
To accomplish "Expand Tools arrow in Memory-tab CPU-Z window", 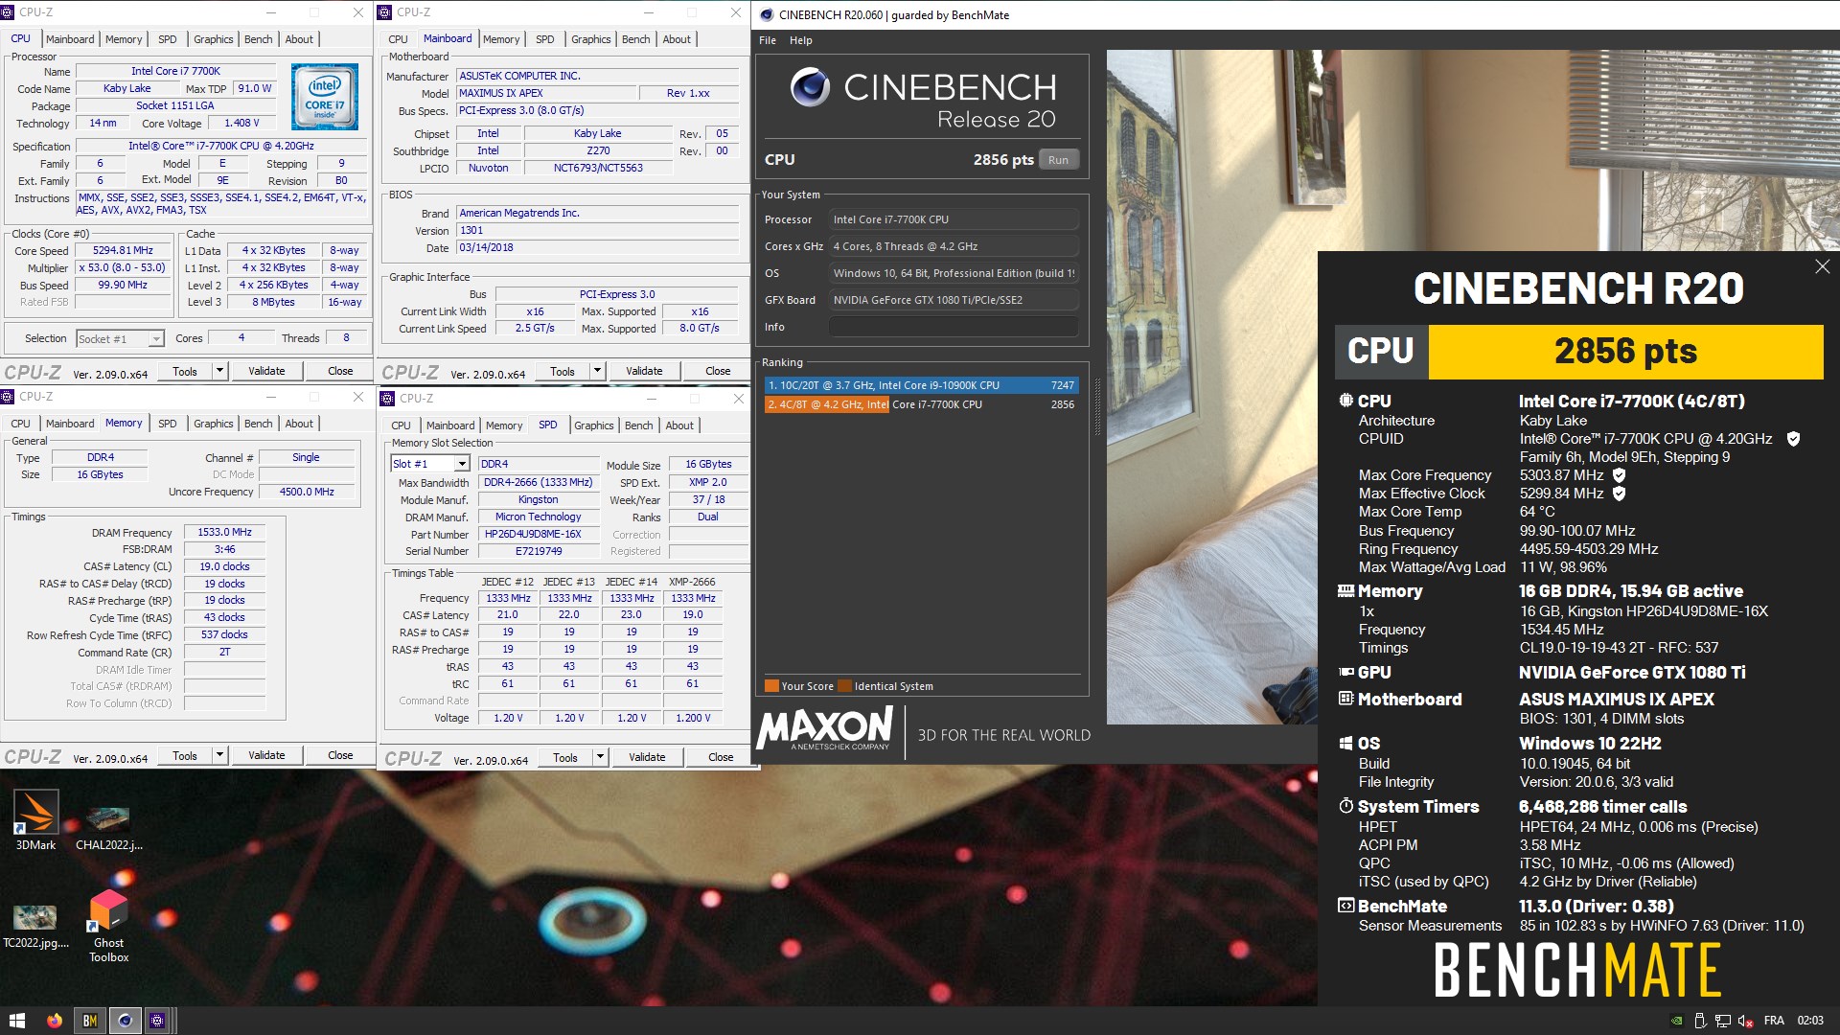I will [219, 755].
